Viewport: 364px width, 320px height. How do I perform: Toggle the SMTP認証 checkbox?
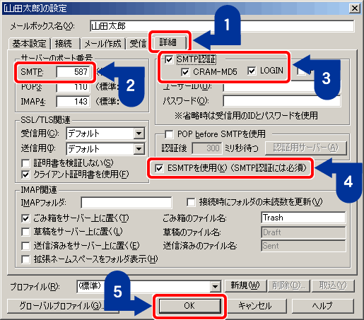(169, 59)
